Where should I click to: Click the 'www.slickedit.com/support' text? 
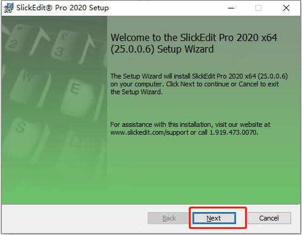[149, 132]
